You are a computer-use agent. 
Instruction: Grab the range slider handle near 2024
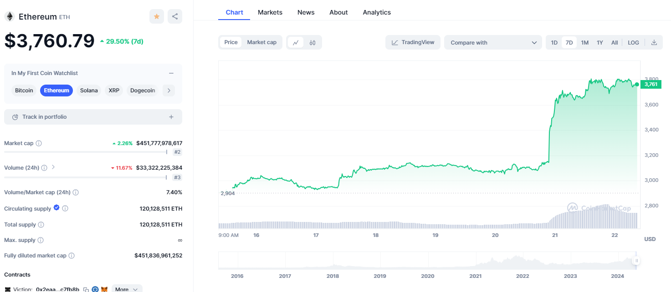(x=636, y=261)
